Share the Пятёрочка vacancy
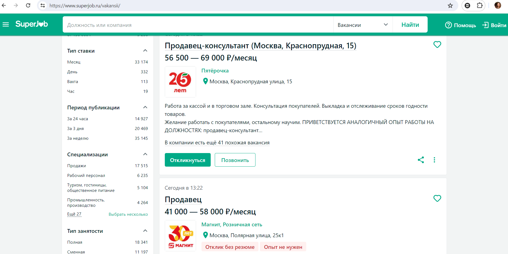 pyautogui.click(x=421, y=160)
